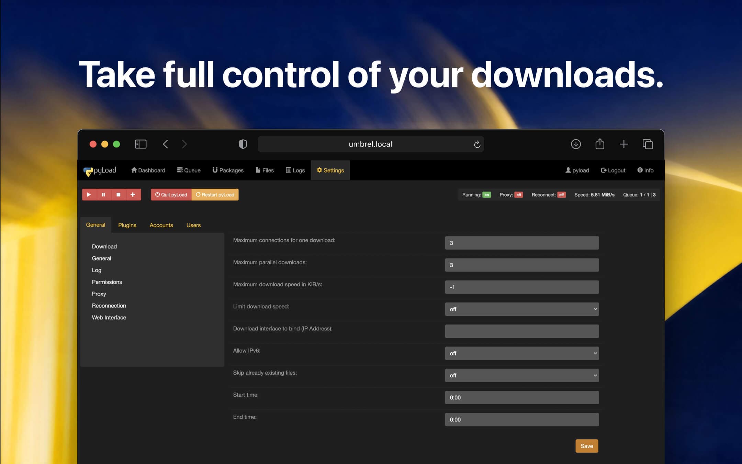Viewport: 742px width, 464px height.
Task: Click Restart pyLoad
Action: point(215,195)
